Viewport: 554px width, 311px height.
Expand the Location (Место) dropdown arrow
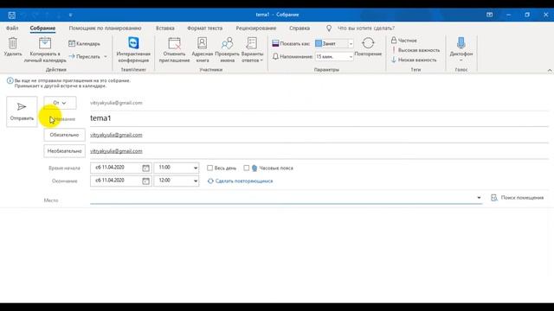click(x=479, y=198)
